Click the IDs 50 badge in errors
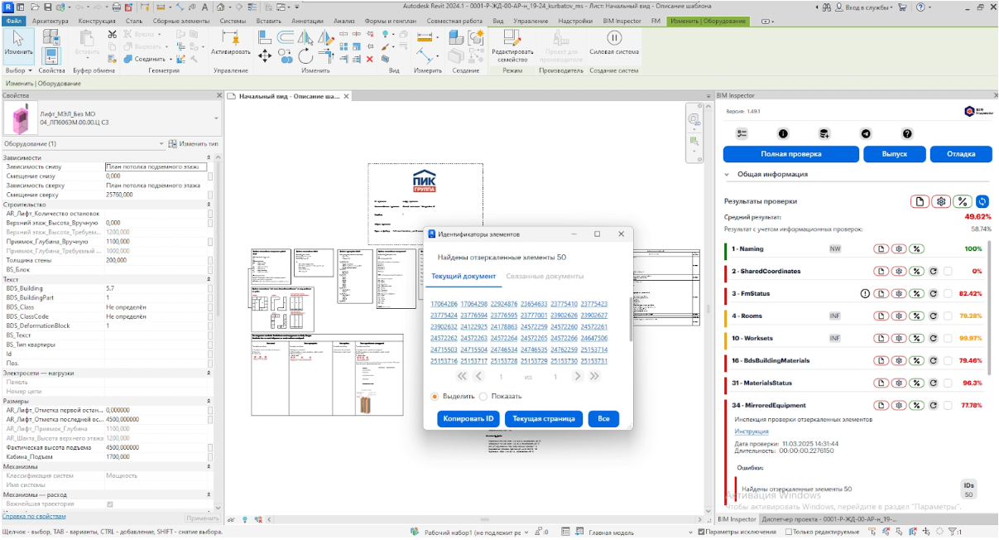The height and width of the screenshot is (540, 999). (x=968, y=489)
